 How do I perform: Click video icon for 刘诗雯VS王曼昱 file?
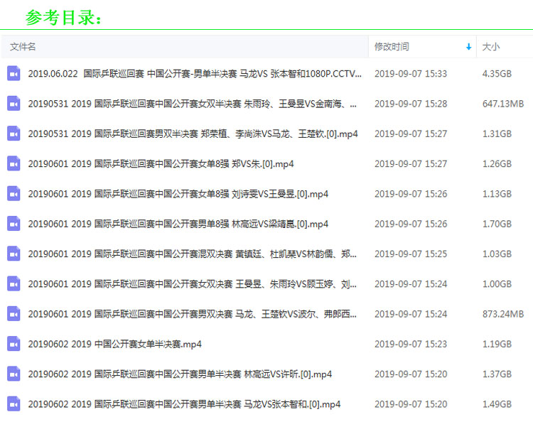click(x=14, y=194)
